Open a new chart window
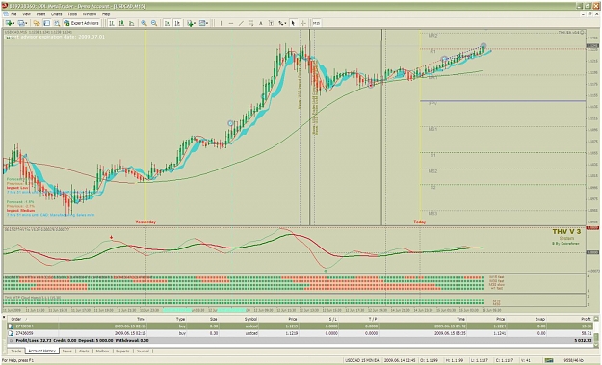 [x=9, y=23]
